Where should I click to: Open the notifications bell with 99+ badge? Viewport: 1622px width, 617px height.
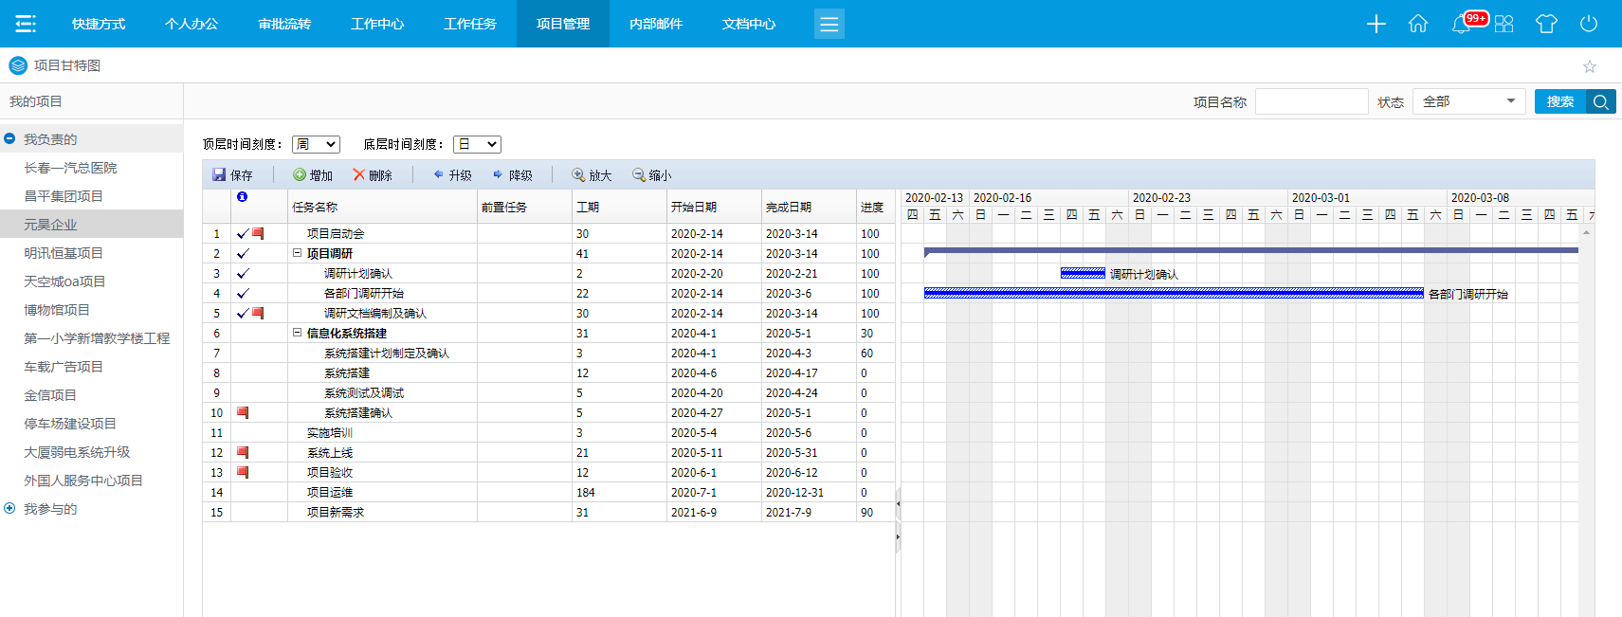tap(1461, 24)
